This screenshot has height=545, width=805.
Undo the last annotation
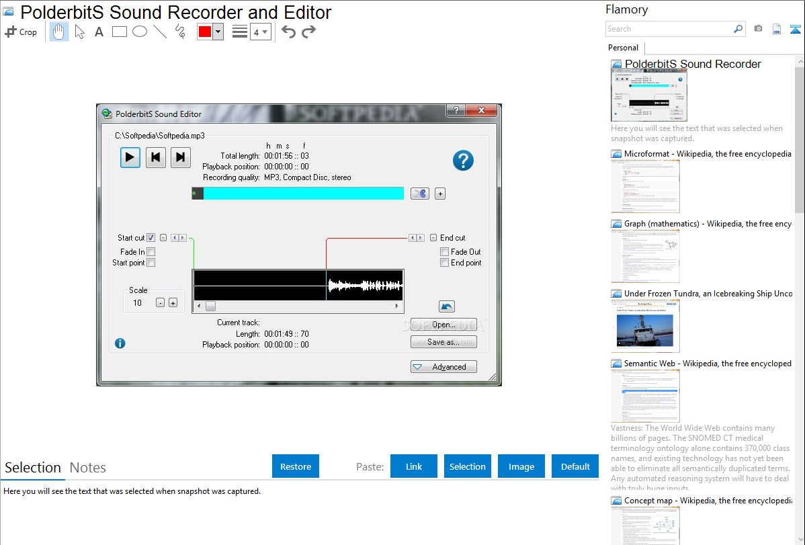[x=288, y=32]
